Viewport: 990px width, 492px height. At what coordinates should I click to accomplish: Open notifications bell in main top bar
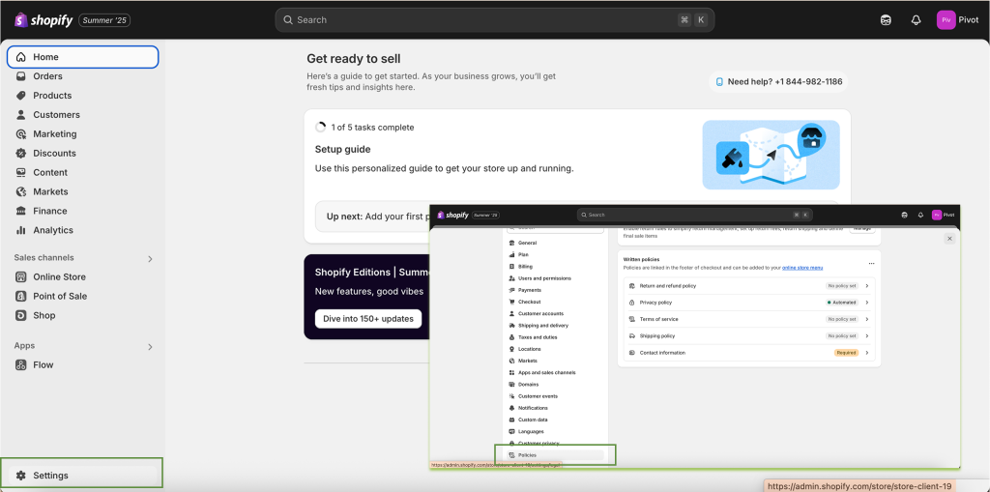[x=917, y=20]
